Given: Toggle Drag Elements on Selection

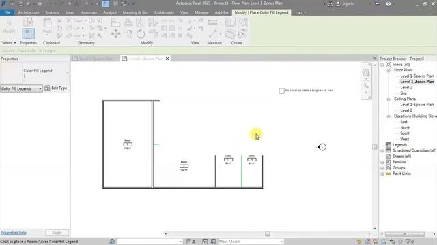Looking at the screenshot, I should coord(392,242).
